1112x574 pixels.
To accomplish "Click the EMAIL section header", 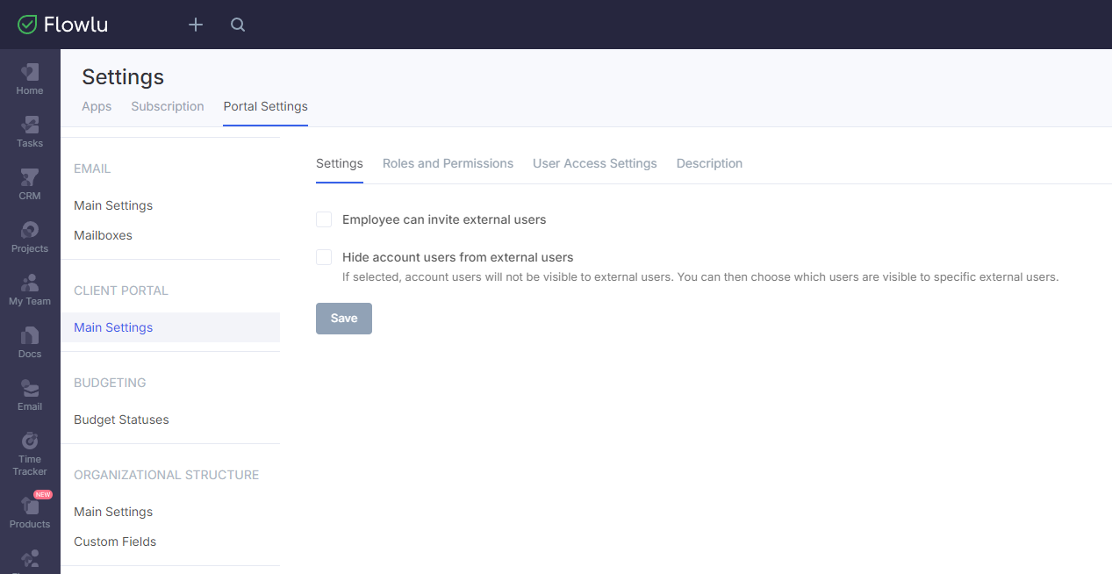I will tap(92, 169).
